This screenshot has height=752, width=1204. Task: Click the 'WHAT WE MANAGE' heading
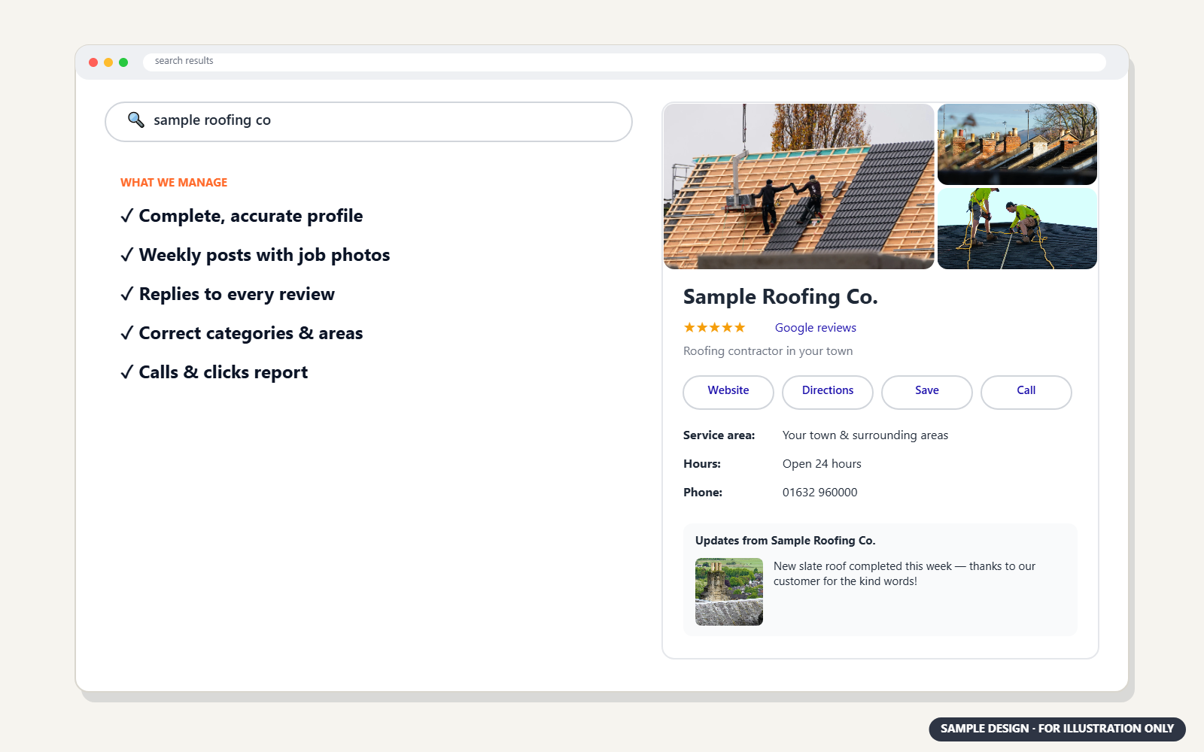(x=174, y=183)
